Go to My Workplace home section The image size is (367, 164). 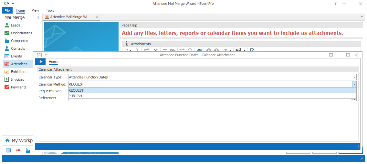point(19,140)
